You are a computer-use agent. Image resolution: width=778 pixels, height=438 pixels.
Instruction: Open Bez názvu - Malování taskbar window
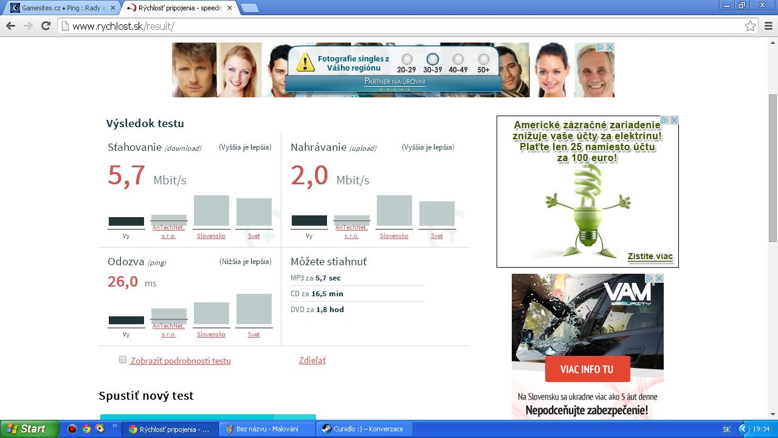pyautogui.click(x=266, y=429)
